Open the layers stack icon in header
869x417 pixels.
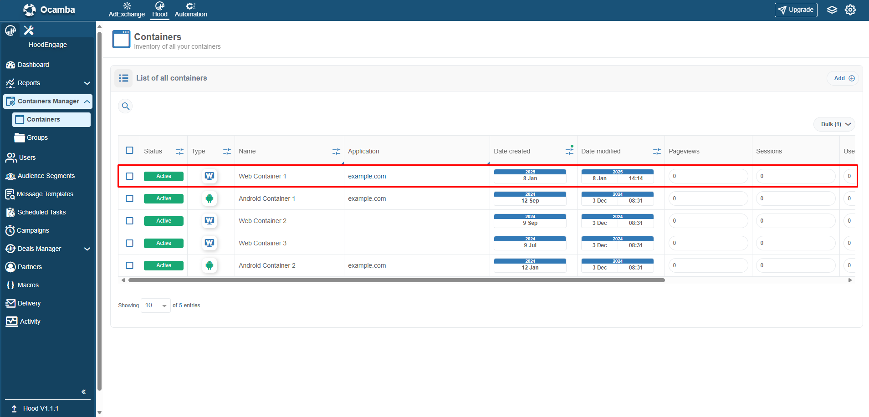coord(832,10)
